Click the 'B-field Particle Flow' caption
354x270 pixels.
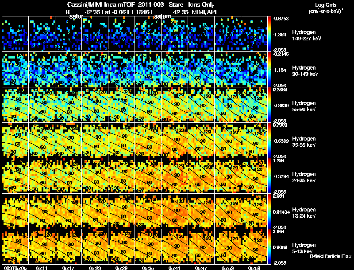coord(331,256)
